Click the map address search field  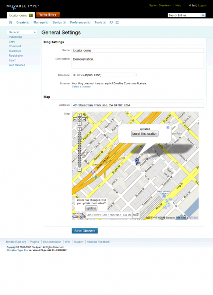[x=109, y=215]
